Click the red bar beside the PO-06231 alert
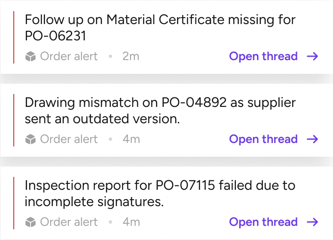Image resolution: width=333 pixels, height=240 pixels. coord(14,37)
